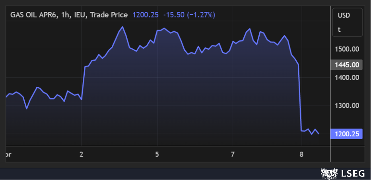
Task: Click the last data point of the price line
Action: click(x=319, y=134)
